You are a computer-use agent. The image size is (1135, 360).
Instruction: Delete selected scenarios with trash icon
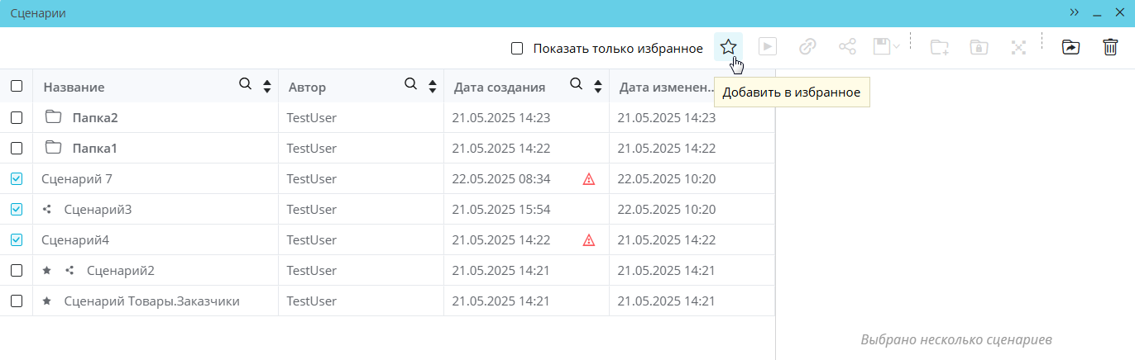[x=1110, y=47]
